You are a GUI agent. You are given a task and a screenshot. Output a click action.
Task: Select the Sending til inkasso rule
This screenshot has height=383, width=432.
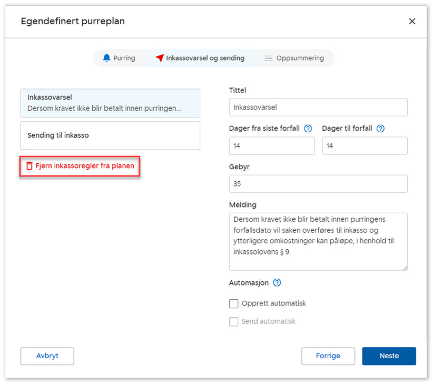pos(110,135)
